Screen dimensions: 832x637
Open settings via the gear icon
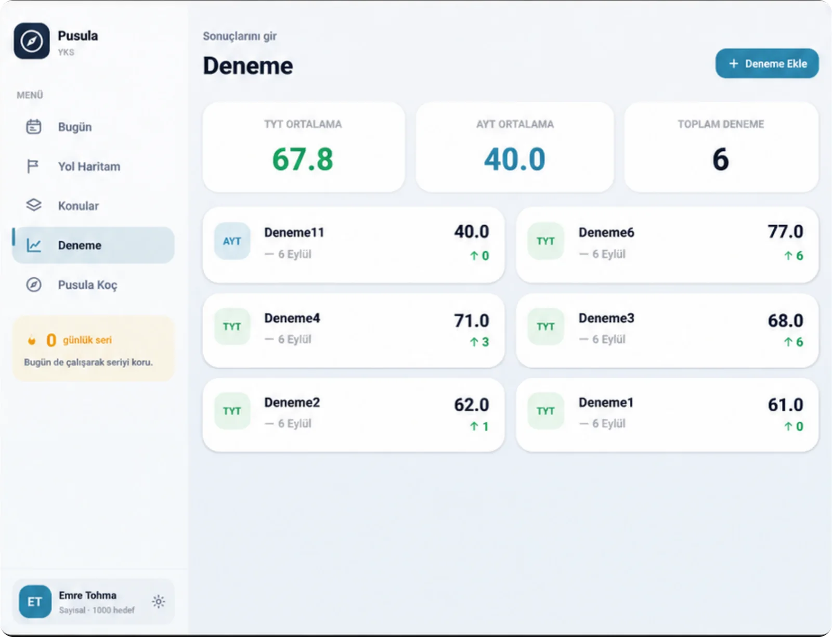159,602
